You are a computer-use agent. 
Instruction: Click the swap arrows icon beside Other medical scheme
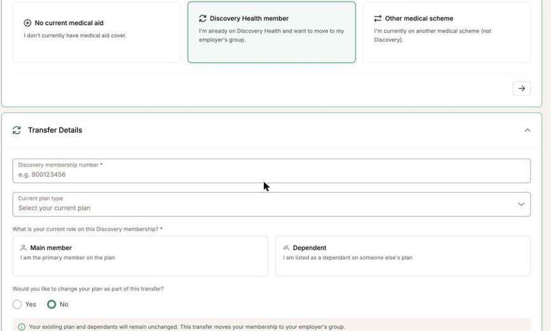coord(378,18)
